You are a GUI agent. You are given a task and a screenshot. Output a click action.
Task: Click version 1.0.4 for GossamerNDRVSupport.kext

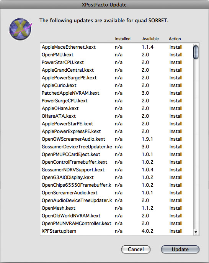(147, 170)
